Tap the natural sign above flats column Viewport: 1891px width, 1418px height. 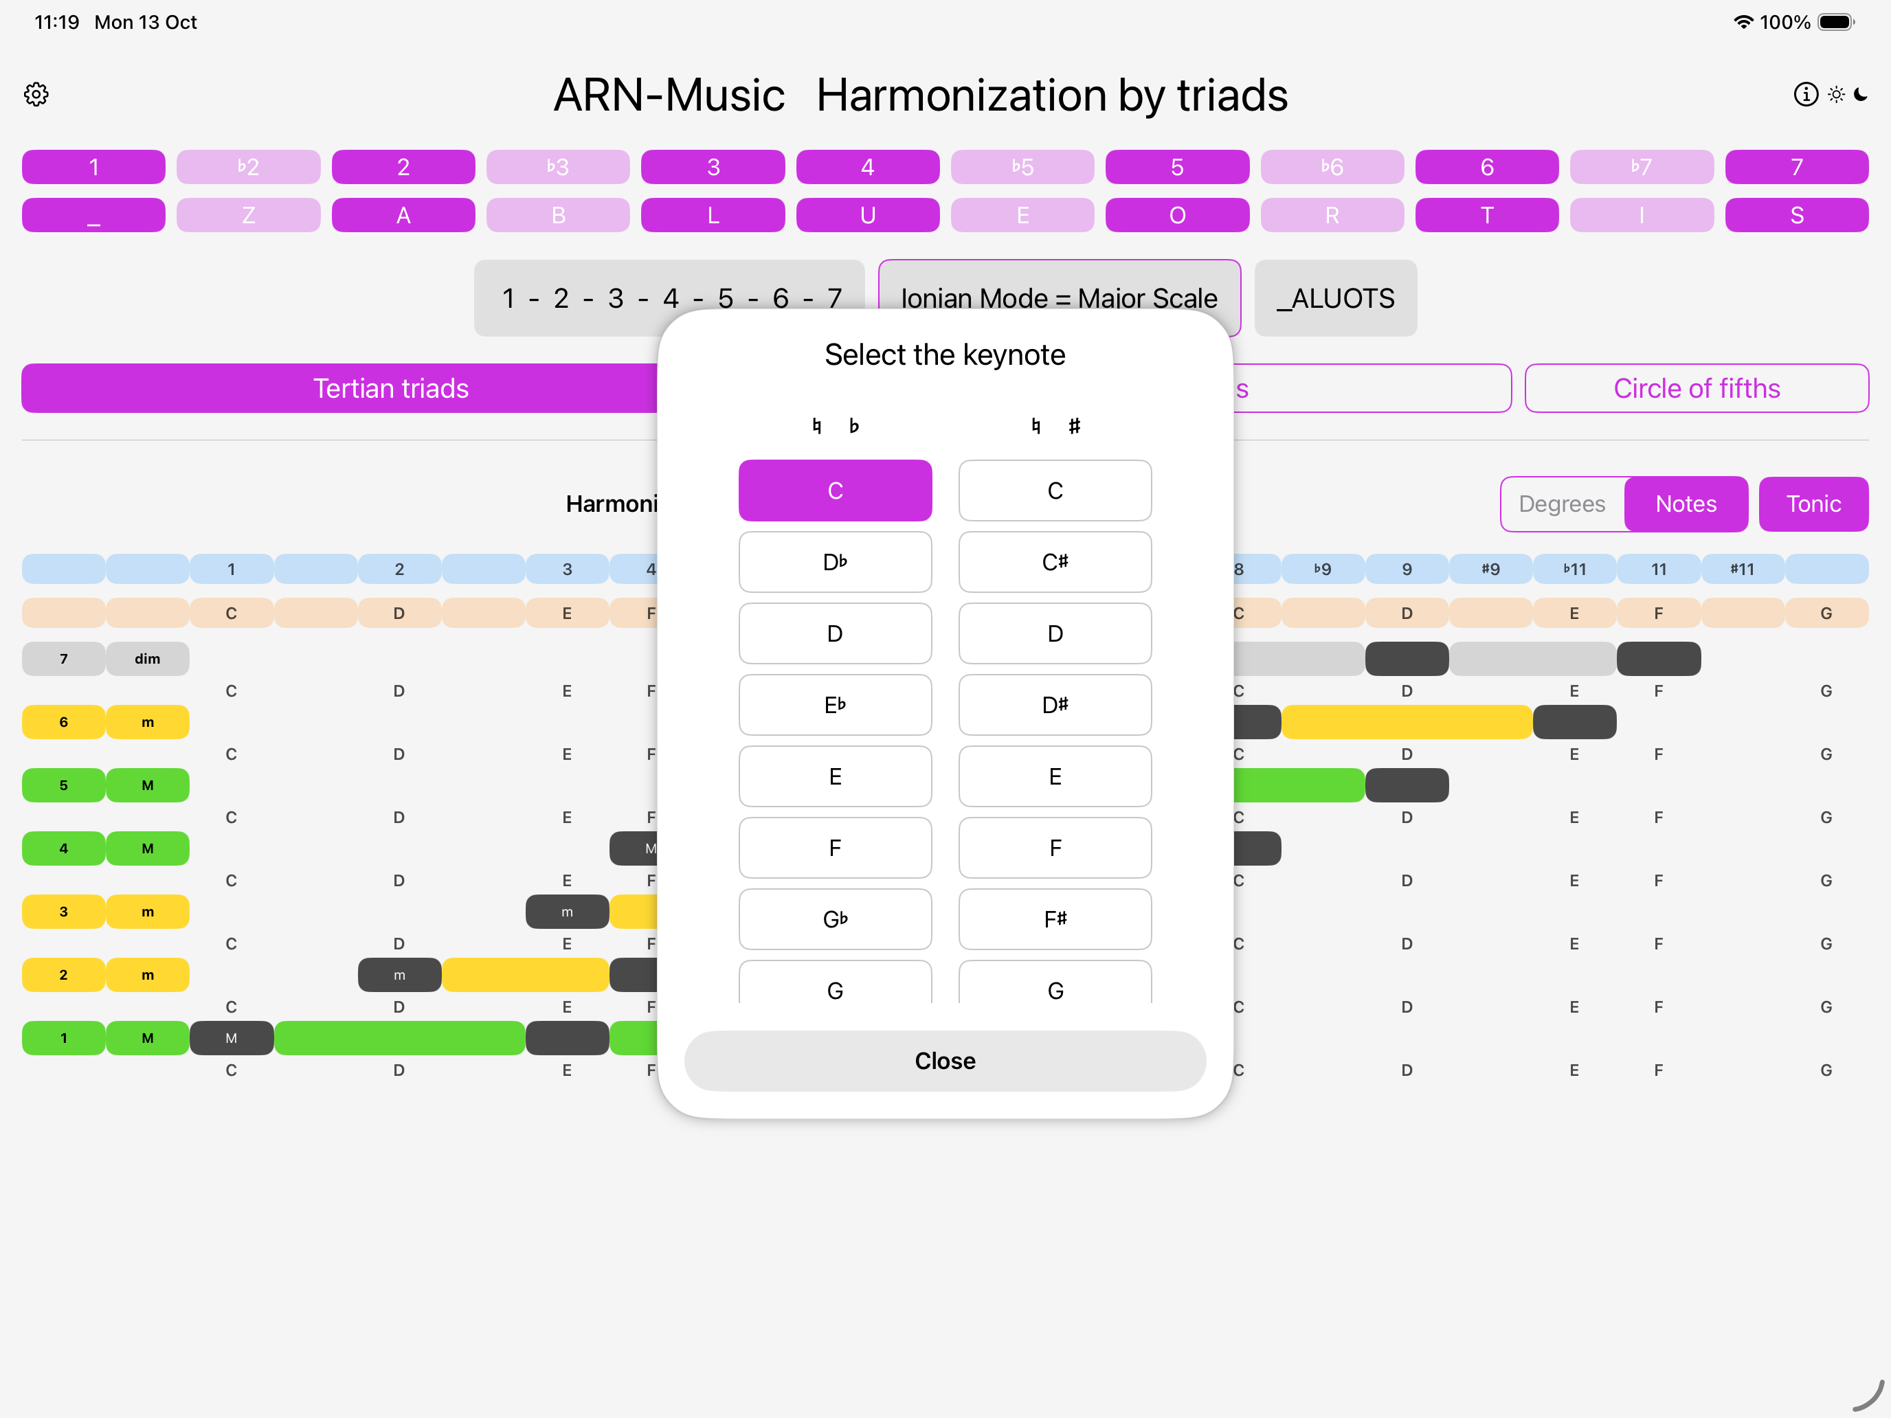pyautogui.click(x=816, y=426)
